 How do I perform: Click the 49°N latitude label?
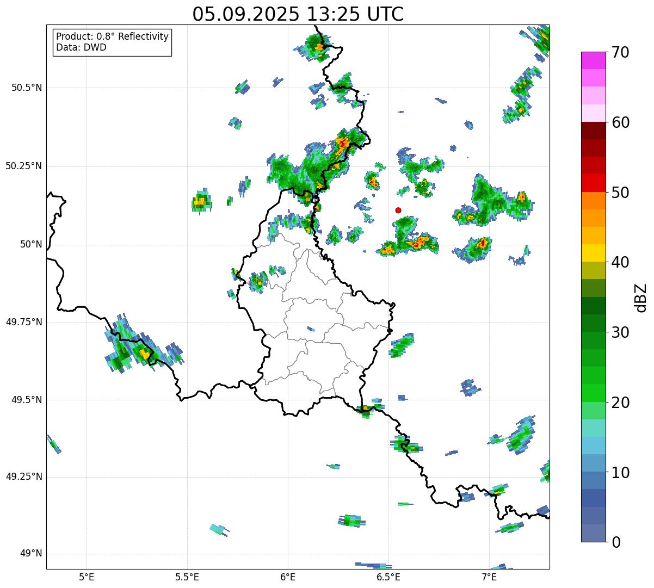31,554
